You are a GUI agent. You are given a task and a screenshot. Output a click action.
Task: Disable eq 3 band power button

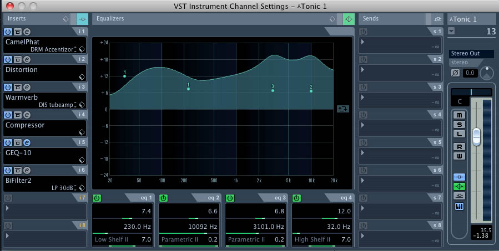(x=230, y=198)
